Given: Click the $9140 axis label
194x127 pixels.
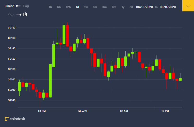Looking at the screenshot, I should pyautogui.click(x=12, y=48).
